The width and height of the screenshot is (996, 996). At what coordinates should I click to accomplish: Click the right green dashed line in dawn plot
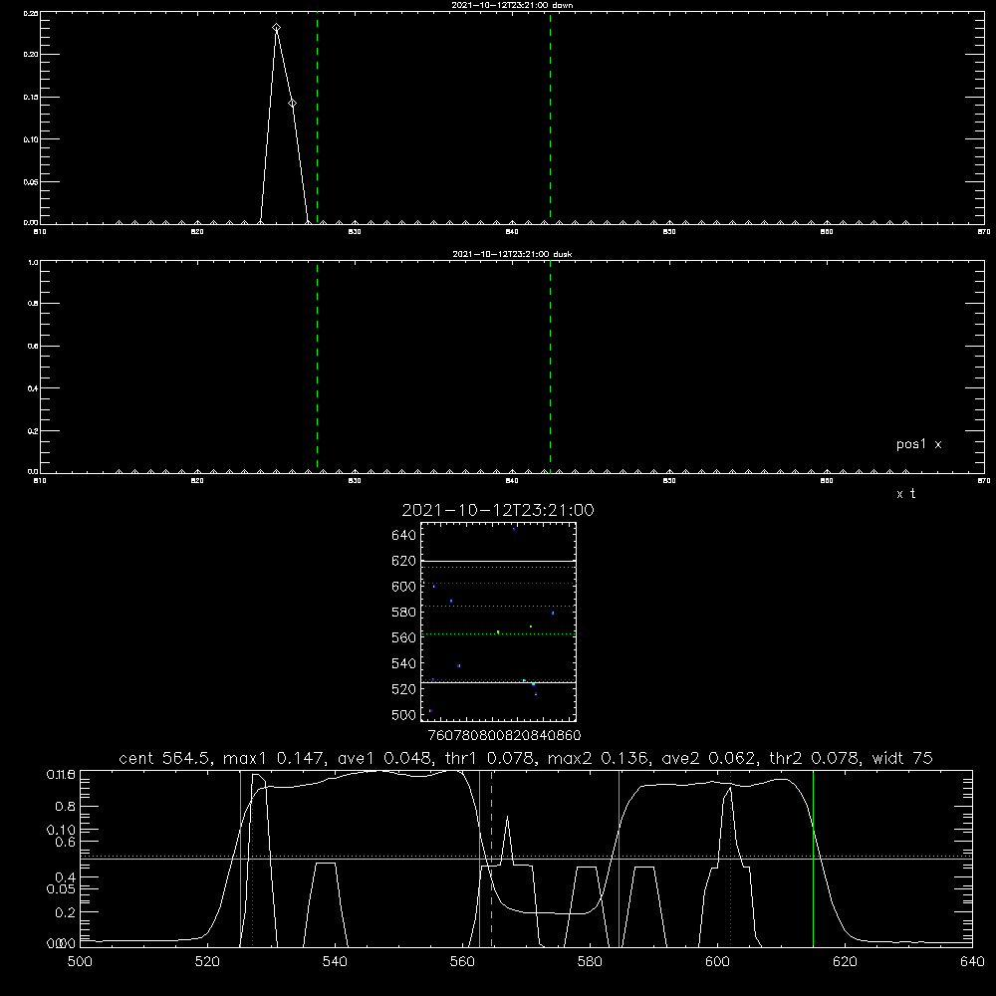tap(550, 118)
